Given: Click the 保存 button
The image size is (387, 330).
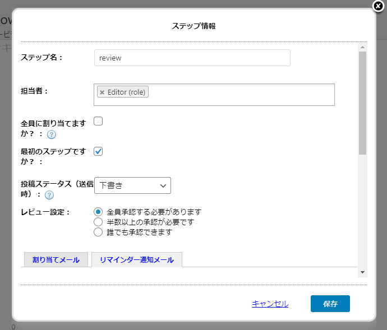Looking at the screenshot, I should click(330, 304).
